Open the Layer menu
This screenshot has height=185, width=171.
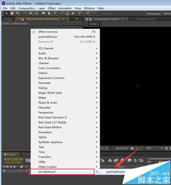pyautogui.click(x=41, y=8)
